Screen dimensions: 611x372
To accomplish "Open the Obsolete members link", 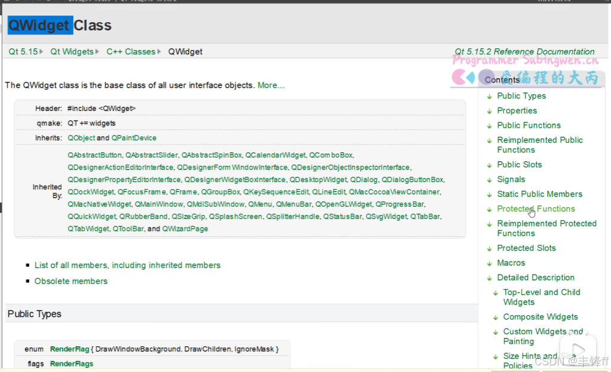I will tap(71, 281).
